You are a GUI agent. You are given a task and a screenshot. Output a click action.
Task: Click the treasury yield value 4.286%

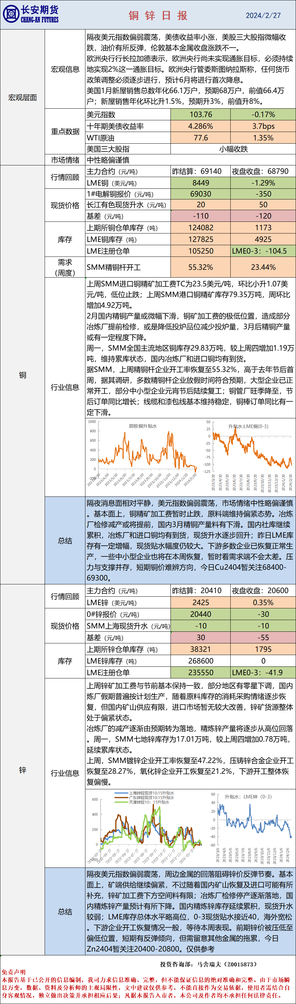(x=201, y=126)
